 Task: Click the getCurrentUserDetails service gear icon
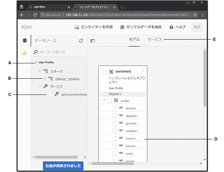(56, 94)
